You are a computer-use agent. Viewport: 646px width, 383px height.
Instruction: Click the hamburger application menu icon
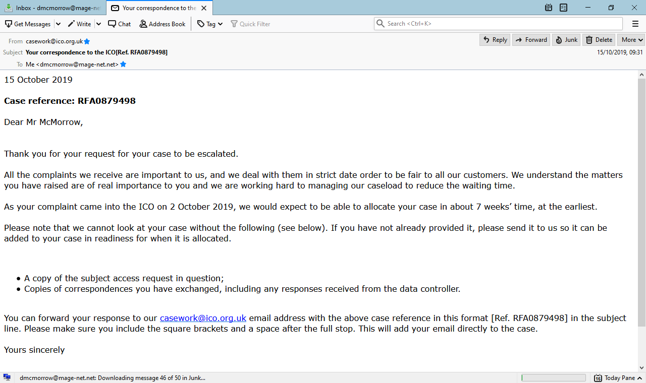[x=635, y=24]
